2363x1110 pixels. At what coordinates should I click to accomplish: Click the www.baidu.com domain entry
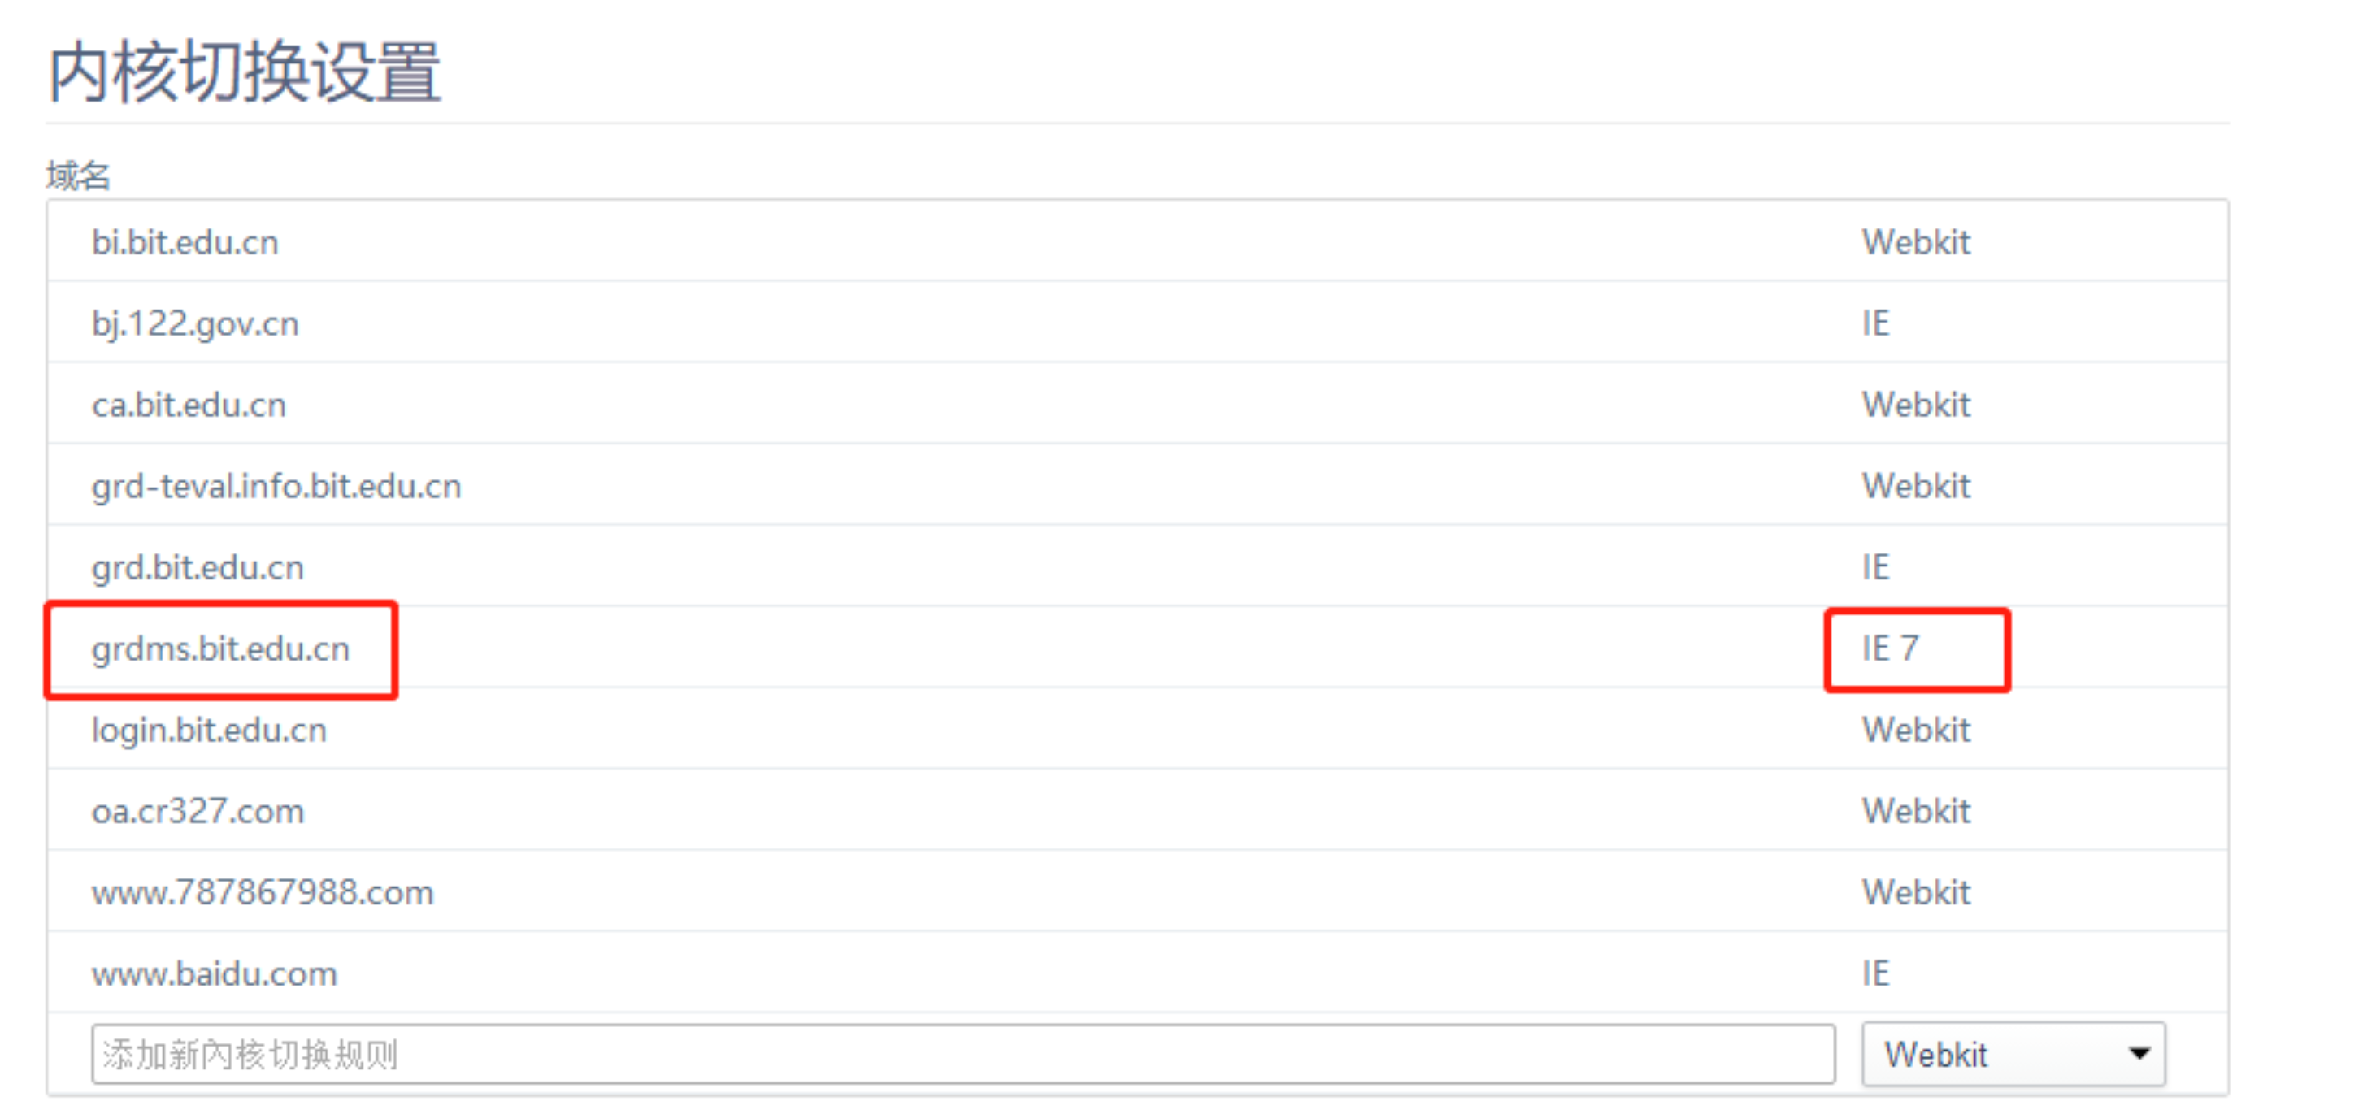click(215, 973)
